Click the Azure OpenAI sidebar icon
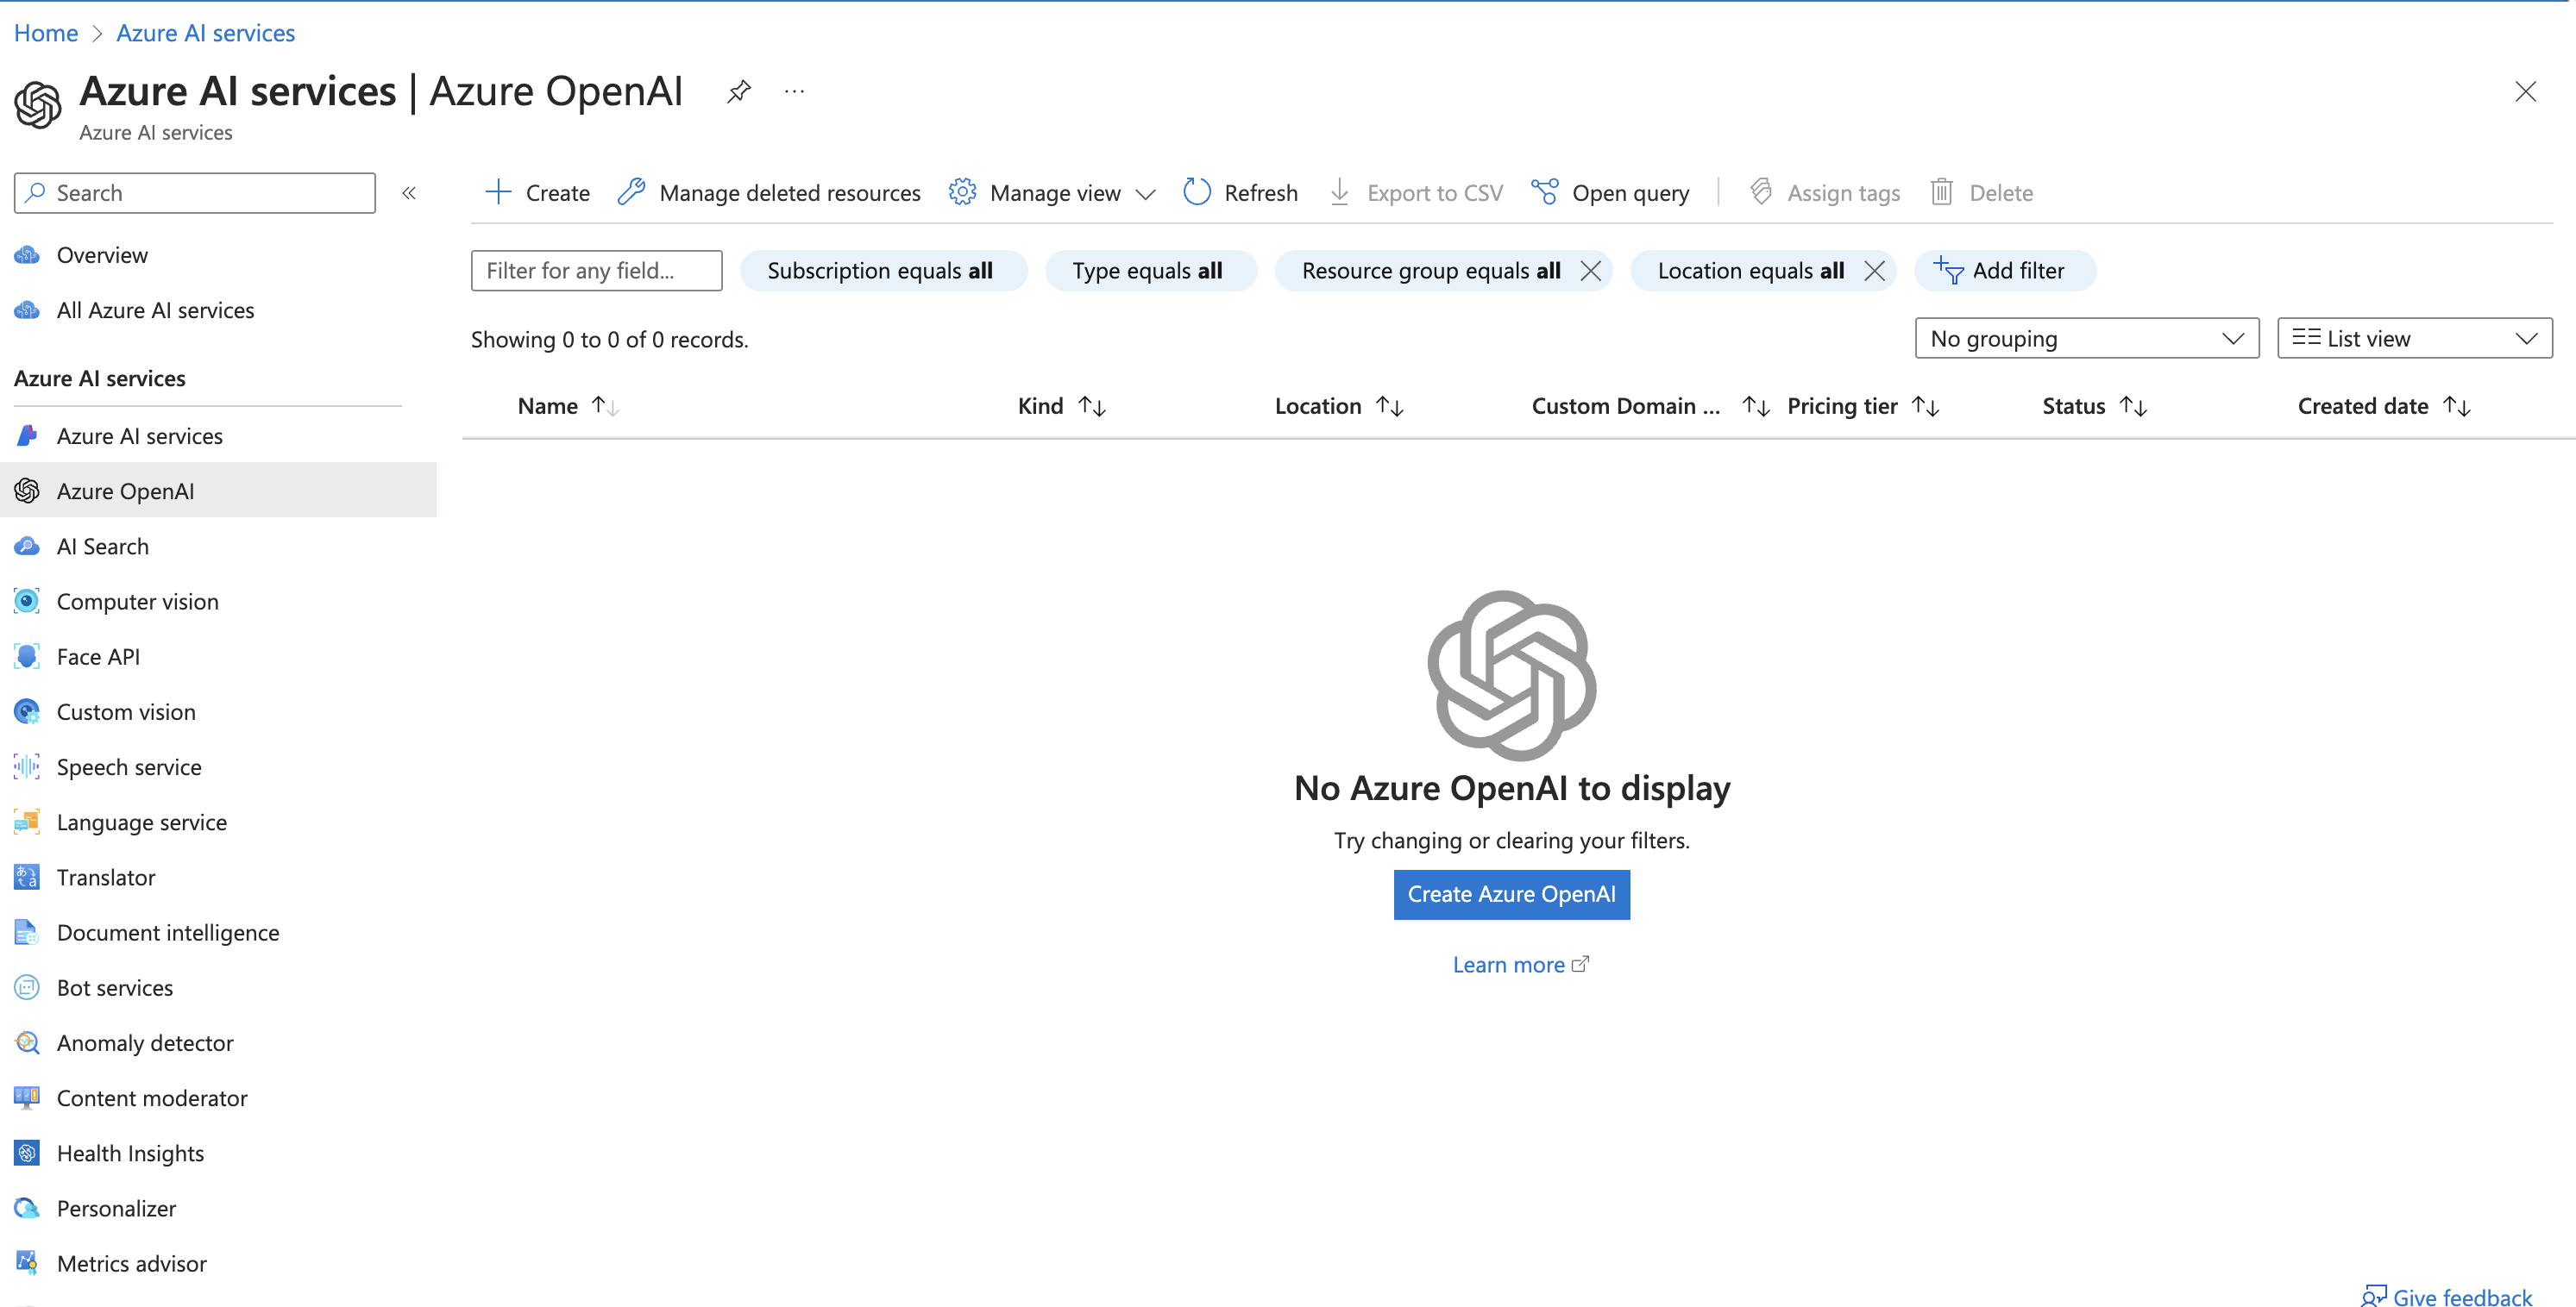Image resolution: width=2576 pixels, height=1307 pixels. point(28,489)
